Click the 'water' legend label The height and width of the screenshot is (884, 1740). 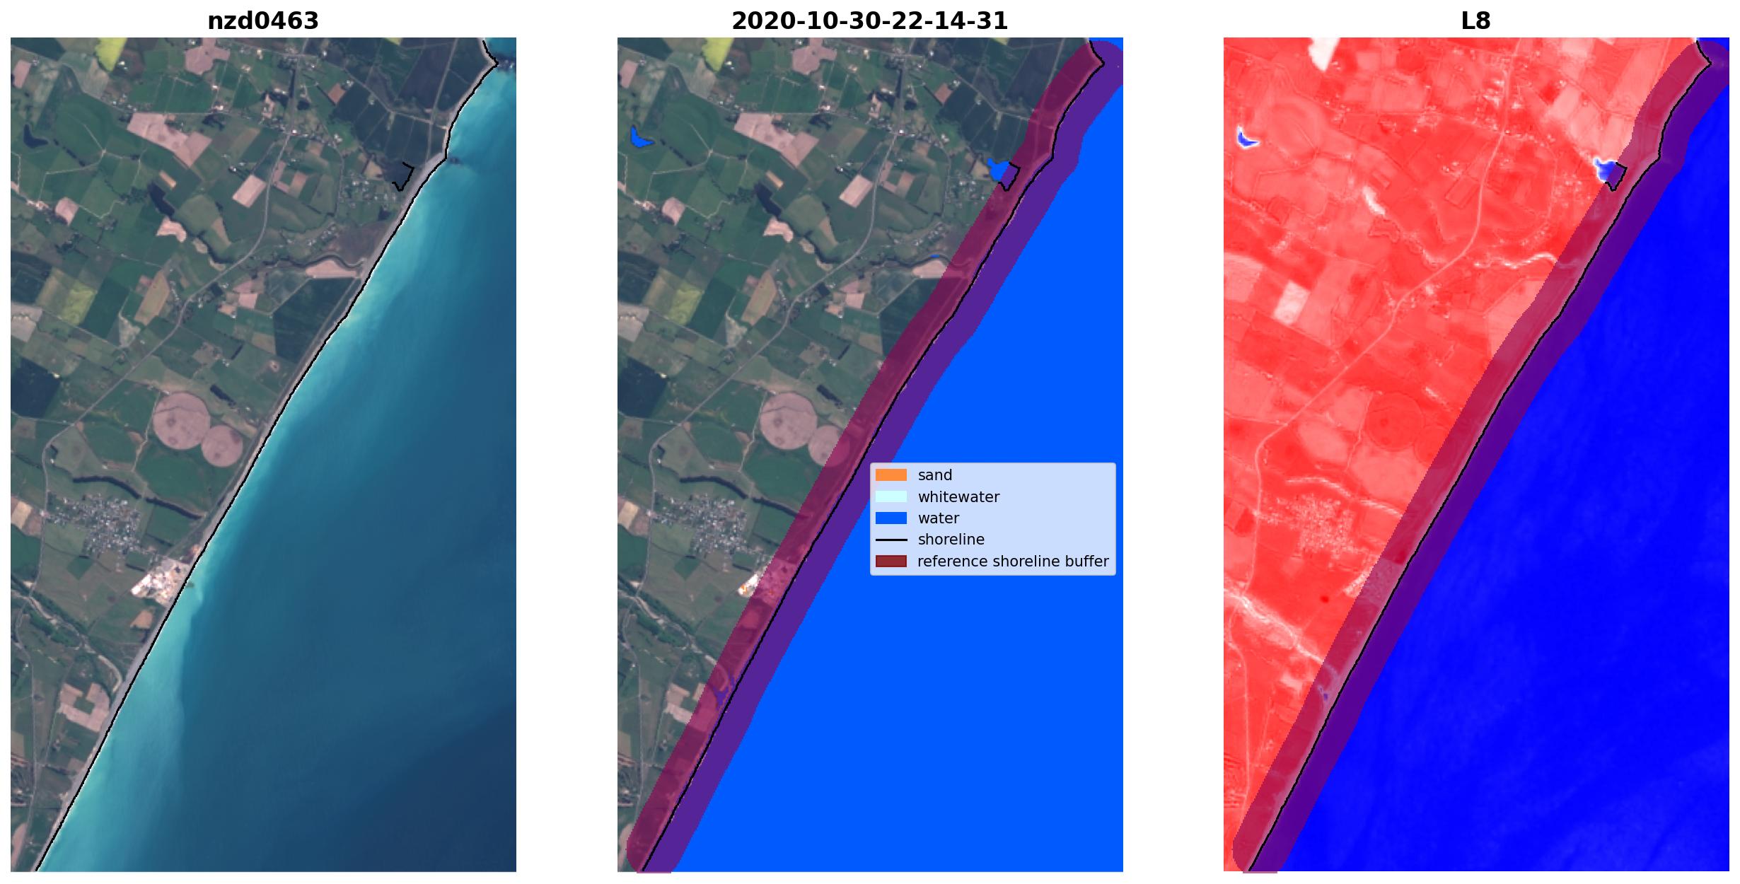(938, 518)
